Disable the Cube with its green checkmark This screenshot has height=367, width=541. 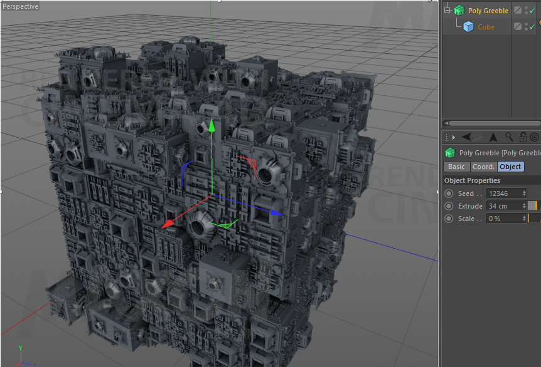(x=532, y=26)
